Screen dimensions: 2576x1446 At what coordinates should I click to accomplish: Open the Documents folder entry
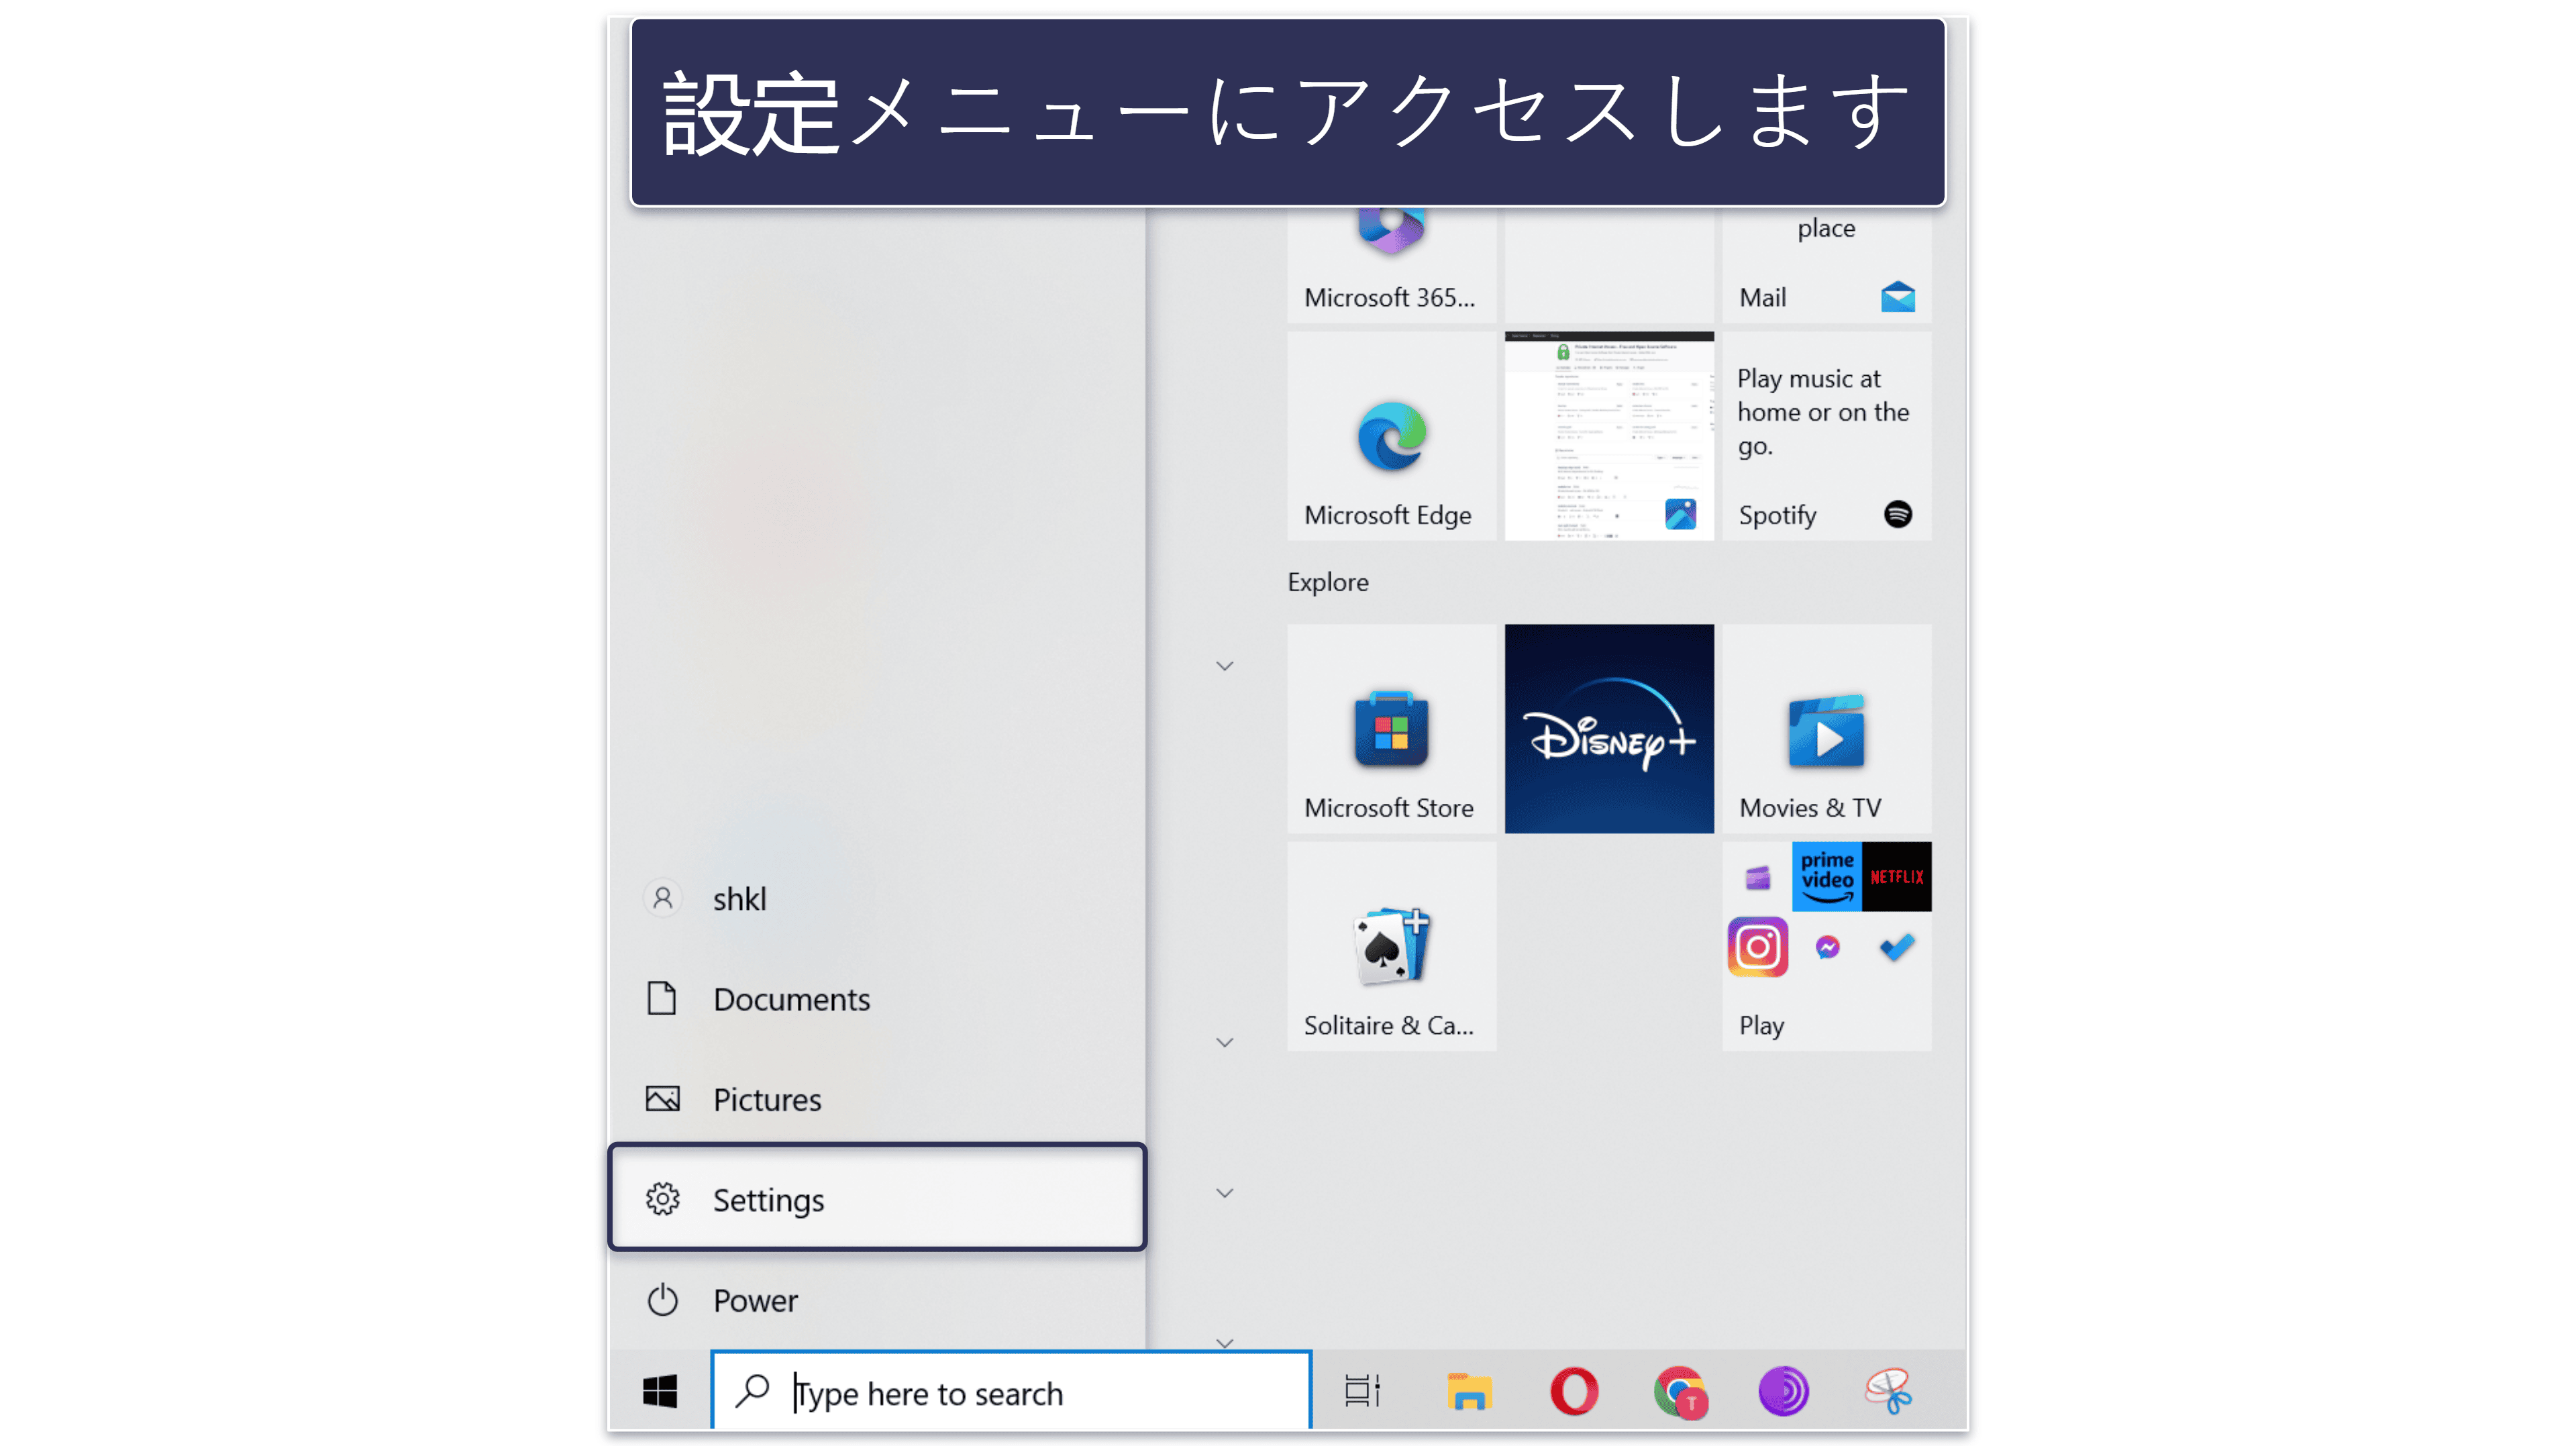[x=877, y=998]
